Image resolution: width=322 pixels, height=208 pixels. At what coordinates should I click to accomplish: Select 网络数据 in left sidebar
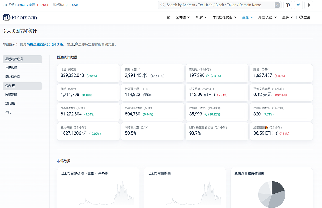coord(11,95)
